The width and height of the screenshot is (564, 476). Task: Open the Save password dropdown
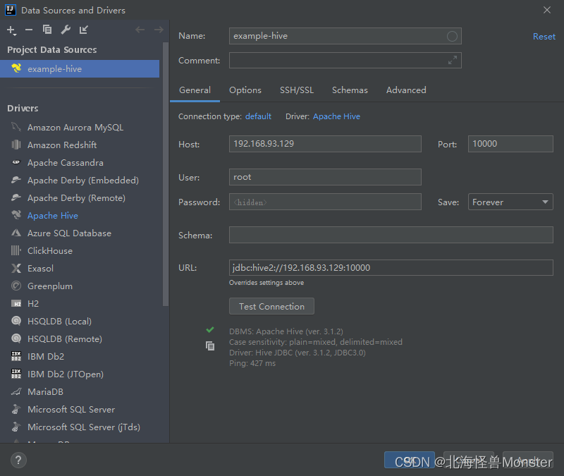click(510, 202)
